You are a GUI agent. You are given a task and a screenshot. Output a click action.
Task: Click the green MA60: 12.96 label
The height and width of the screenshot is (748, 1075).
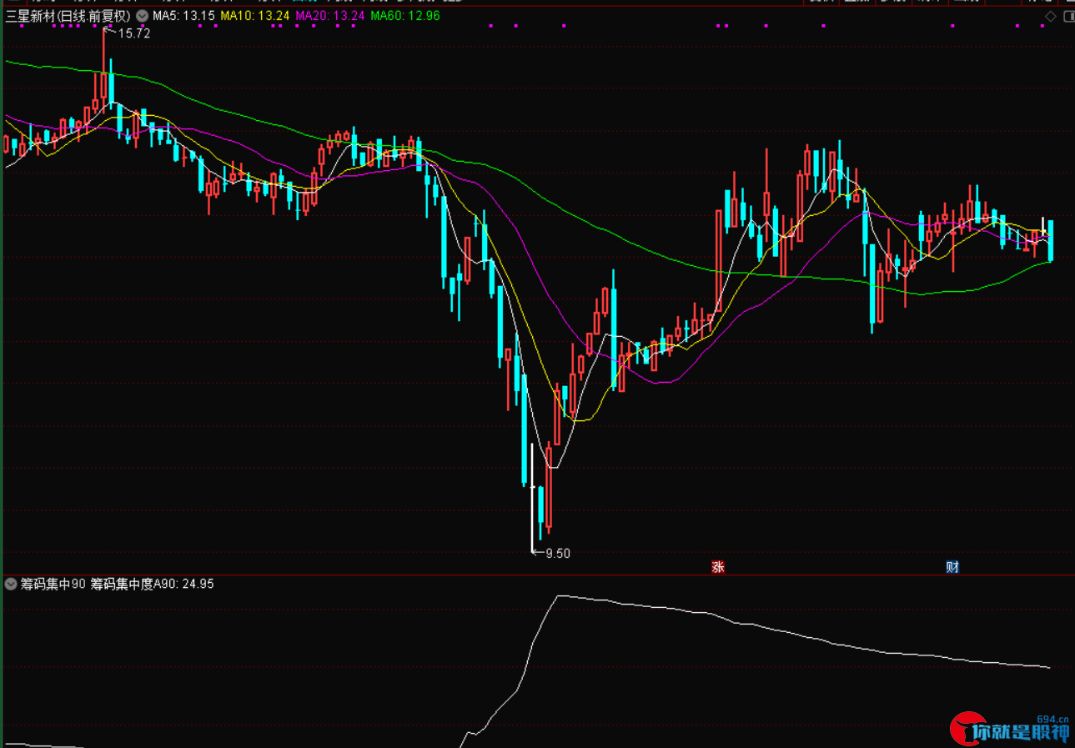tap(405, 16)
